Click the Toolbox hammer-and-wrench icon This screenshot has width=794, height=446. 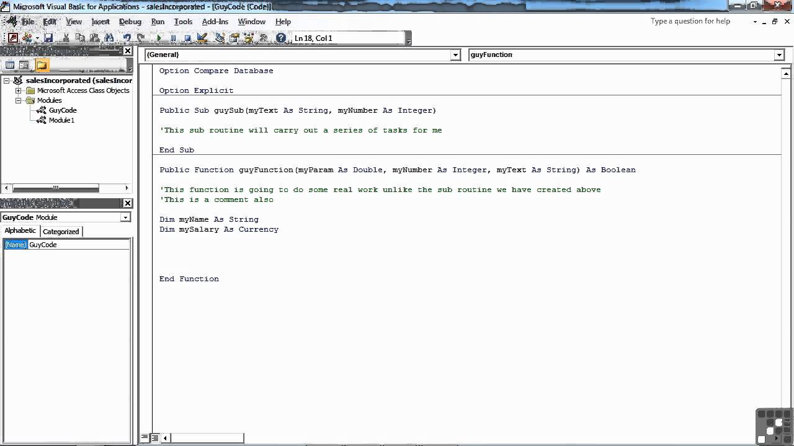tap(263, 38)
